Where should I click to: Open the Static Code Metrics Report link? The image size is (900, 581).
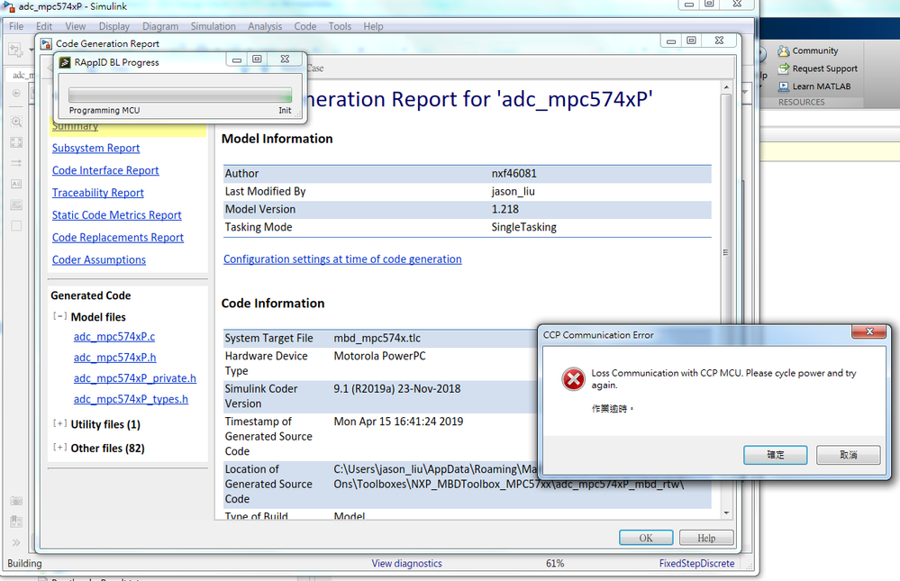[116, 215]
